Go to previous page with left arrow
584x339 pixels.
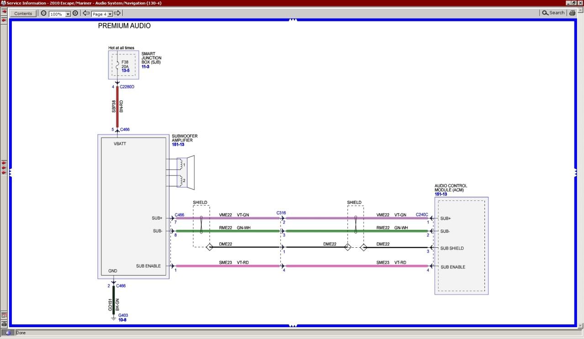86,14
